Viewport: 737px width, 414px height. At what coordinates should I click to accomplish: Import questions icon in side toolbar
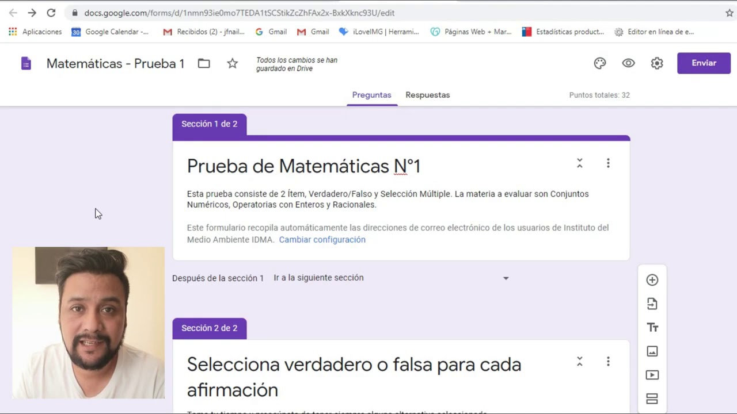coord(652,304)
